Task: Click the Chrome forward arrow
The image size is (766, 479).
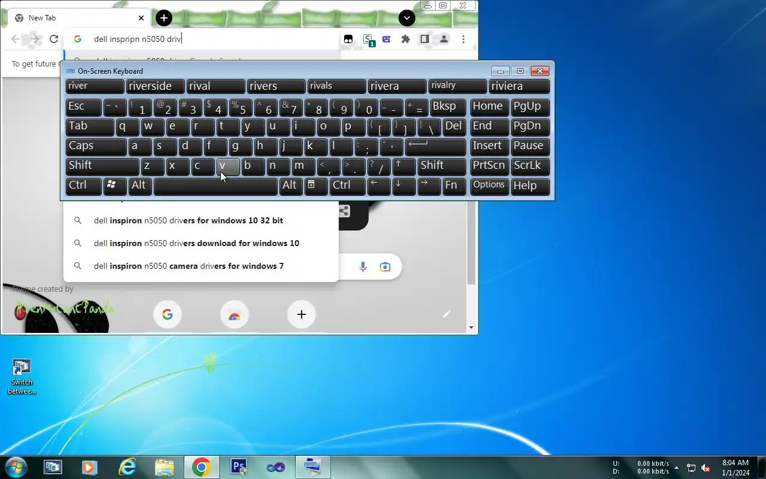Action: coord(35,39)
